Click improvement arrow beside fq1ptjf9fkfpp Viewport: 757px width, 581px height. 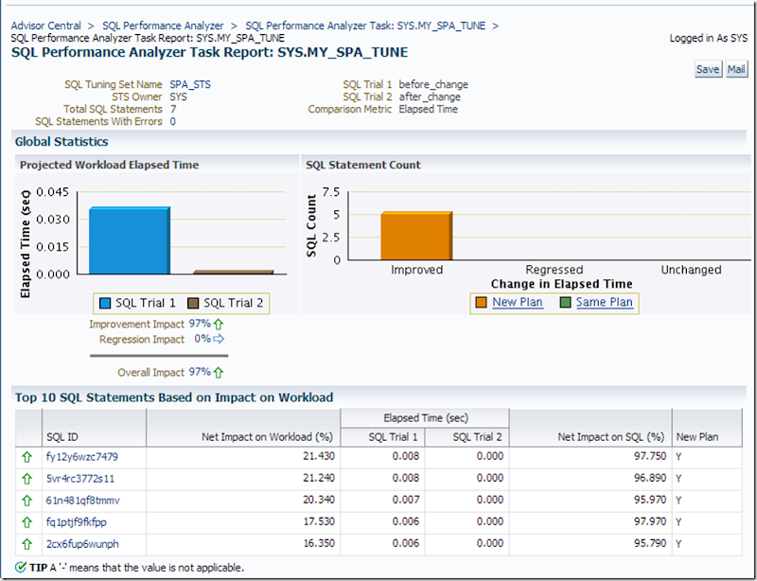26,521
